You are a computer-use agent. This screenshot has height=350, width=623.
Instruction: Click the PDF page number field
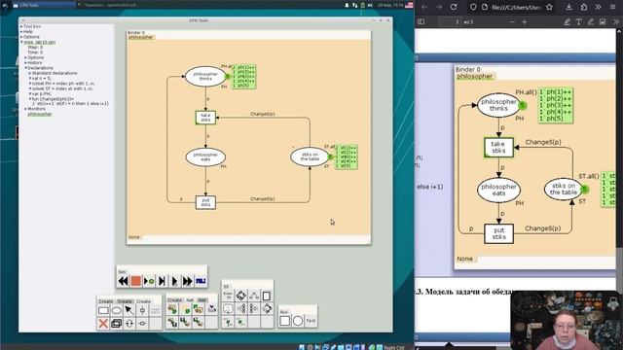450,21
